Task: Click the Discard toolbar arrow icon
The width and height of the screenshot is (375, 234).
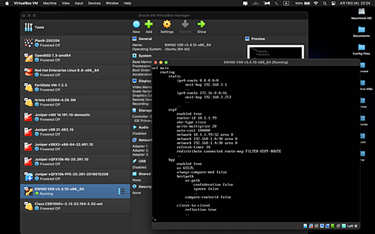Action: click(x=185, y=24)
